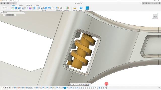
Task: Redo the last action
Action: click(x=14, y=3)
